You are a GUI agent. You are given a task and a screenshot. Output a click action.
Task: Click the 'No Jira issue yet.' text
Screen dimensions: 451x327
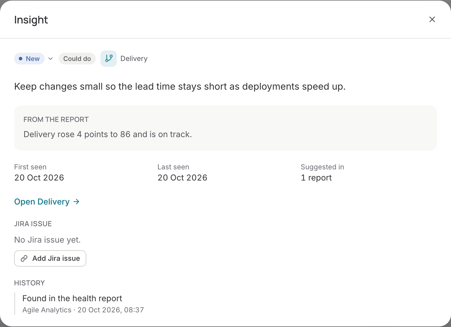click(x=47, y=240)
